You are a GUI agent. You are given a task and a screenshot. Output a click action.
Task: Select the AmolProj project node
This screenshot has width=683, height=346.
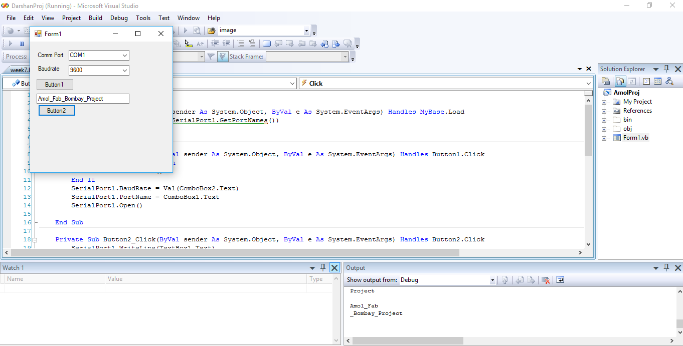point(626,93)
